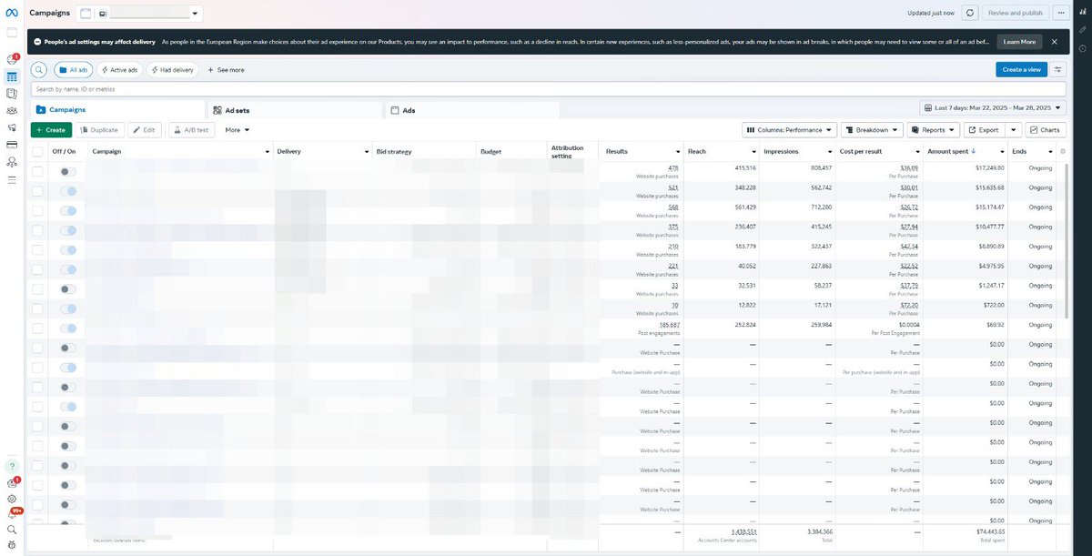Image resolution: width=1092 pixels, height=556 pixels.
Task: Click See more filters link
Action: coord(226,69)
